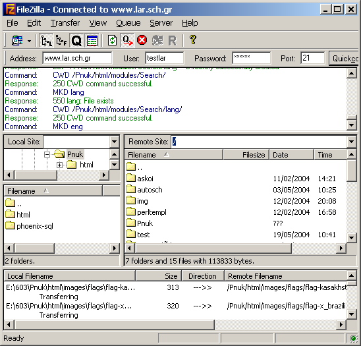The width and height of the screenshot is (361, 346).
Task: Click remote list horizontal scroll right arrow
Action: tap(341, 248)
